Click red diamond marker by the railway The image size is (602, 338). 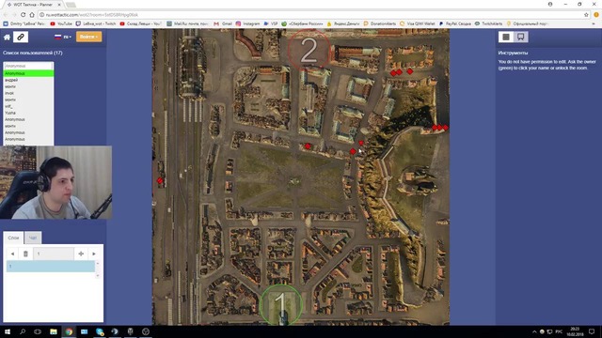tap(160, 180)
